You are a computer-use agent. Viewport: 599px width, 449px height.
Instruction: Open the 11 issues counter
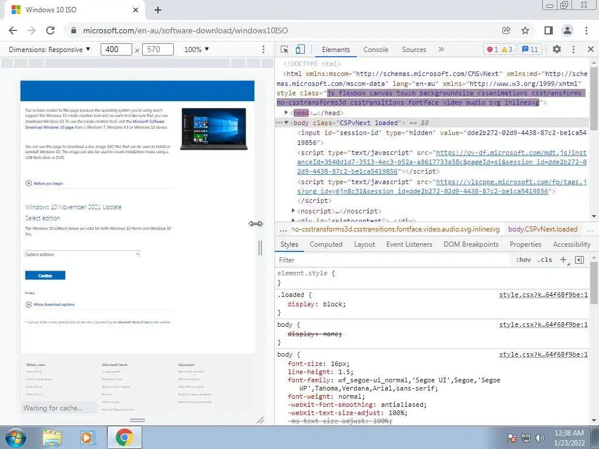530,49
